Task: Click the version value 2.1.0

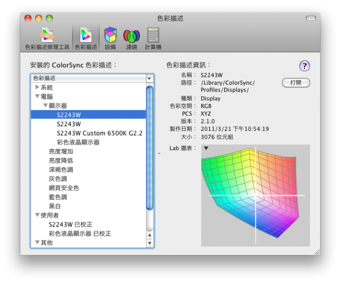Action: point(208,121)
